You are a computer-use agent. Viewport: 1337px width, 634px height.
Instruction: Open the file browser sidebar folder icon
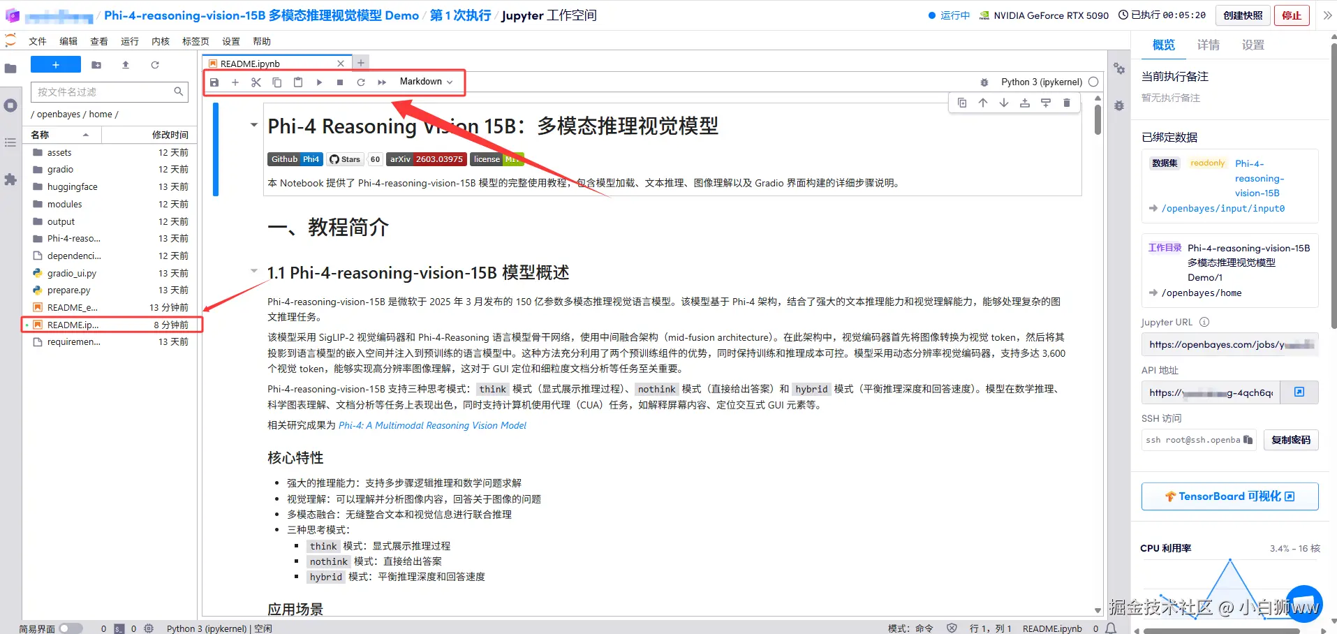coord(10,68)
